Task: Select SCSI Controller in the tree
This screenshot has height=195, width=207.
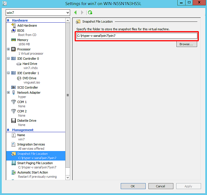Action: [28, 87]
